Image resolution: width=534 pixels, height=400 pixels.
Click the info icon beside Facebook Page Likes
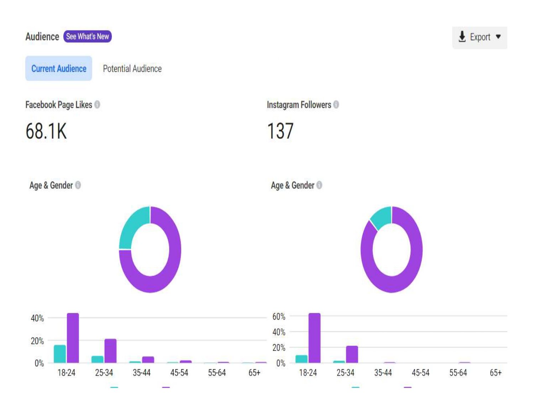tap(97, 105)
